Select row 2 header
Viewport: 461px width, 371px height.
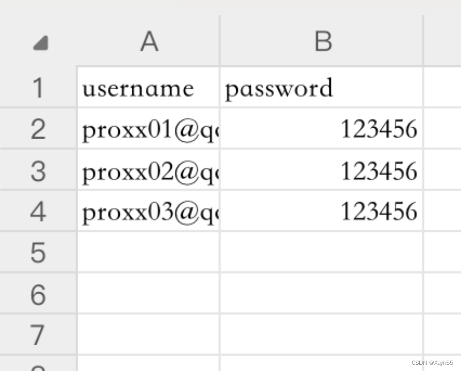pyautogui.click(x=38, y=129)
